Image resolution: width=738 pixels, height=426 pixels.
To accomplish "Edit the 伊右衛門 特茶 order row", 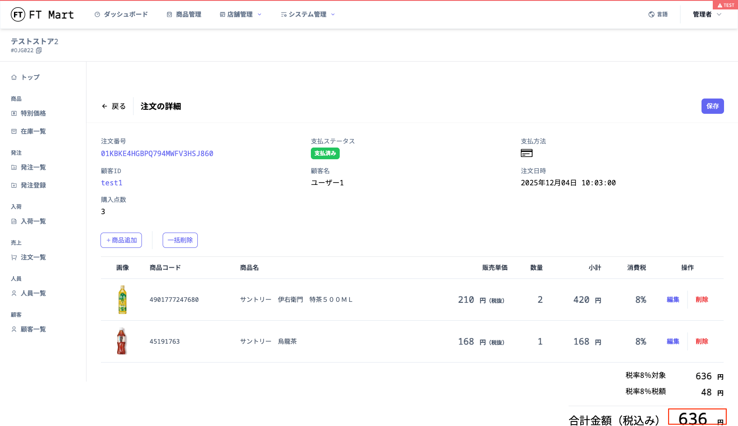I will [673, 300].
